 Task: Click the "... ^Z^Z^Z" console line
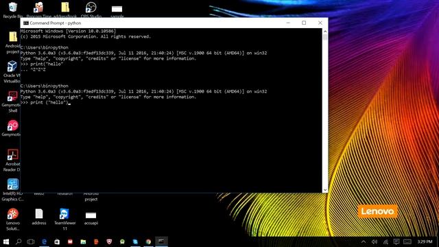[x=33, y=70]
